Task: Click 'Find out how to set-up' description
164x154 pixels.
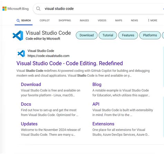Action: coord(50,113)
